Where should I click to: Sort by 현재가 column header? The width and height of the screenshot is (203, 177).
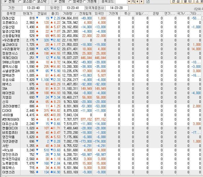tap(28, 14)
